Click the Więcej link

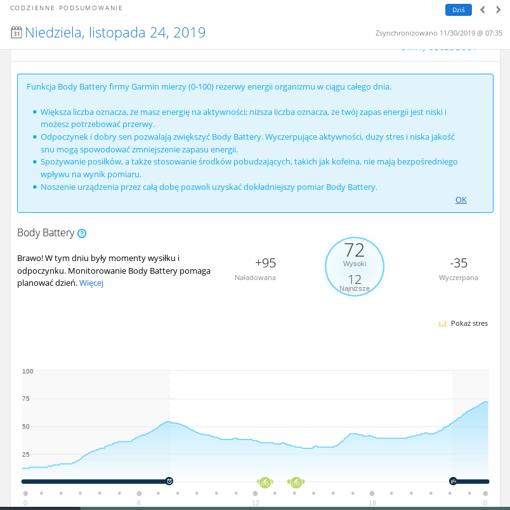[x=91, y=283]
